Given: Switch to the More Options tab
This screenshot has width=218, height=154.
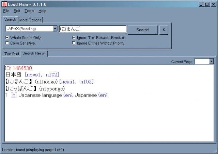Looking at the screenshot, I should (30, 20).
